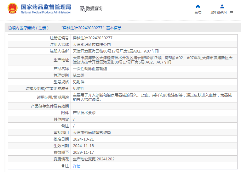
Task: Select approval date 2024-10-21
Action: click(x=83, y=139)
